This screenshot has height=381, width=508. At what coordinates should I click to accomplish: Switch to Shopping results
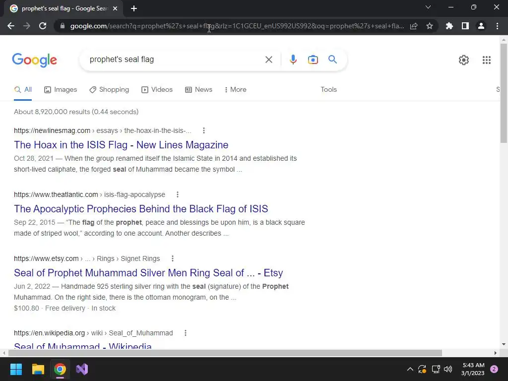click(x=109, y=89)
